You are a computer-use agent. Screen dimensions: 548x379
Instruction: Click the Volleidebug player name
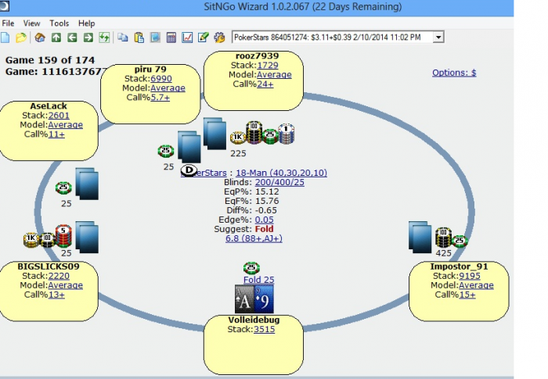(x=254, y=320)
